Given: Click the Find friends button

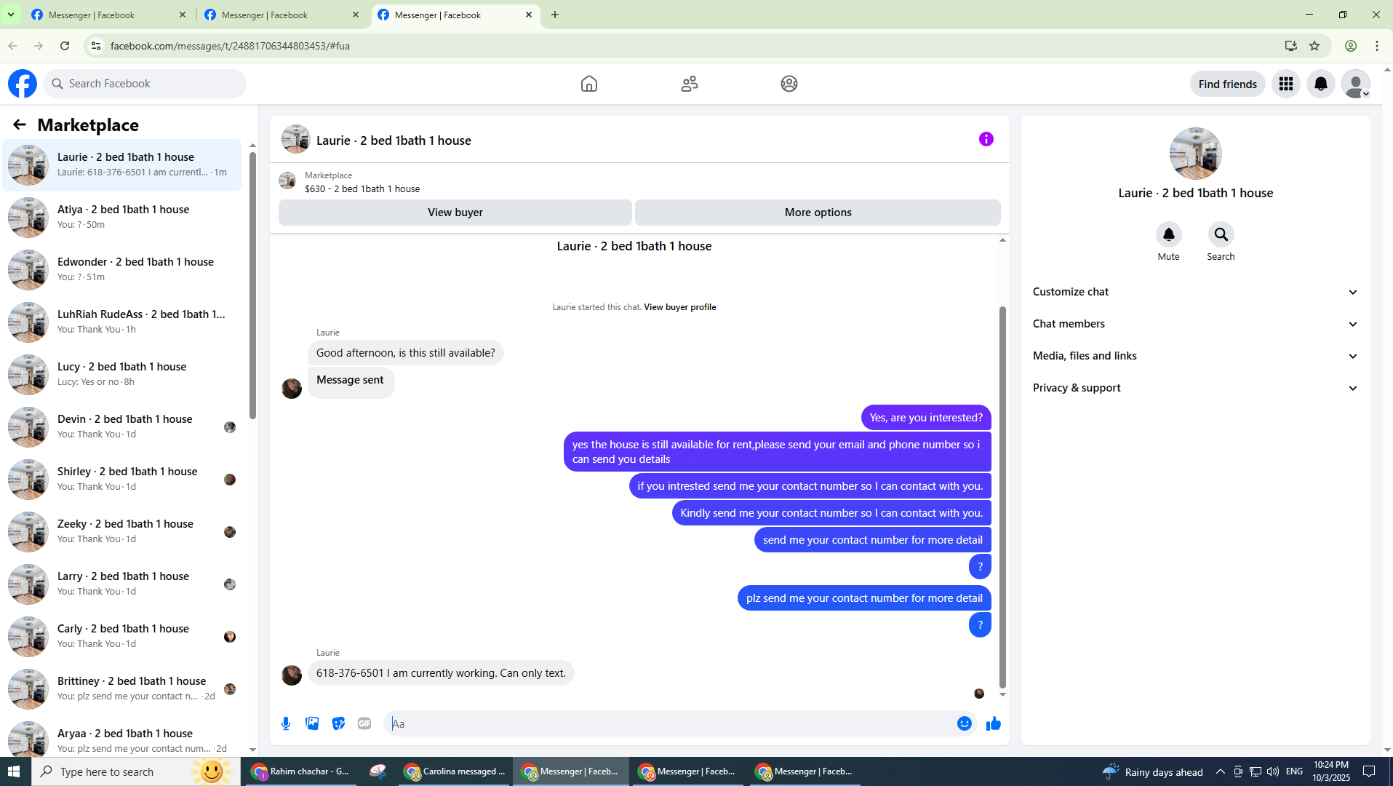Looking at the screenshot, I should pos(1228,84).
